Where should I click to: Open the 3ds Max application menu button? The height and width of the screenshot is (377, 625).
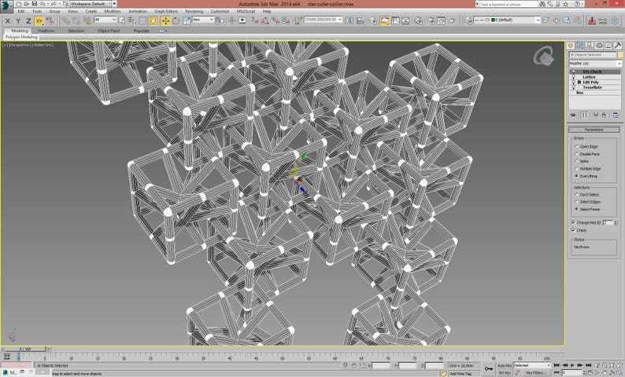click(x=6, y=5)
